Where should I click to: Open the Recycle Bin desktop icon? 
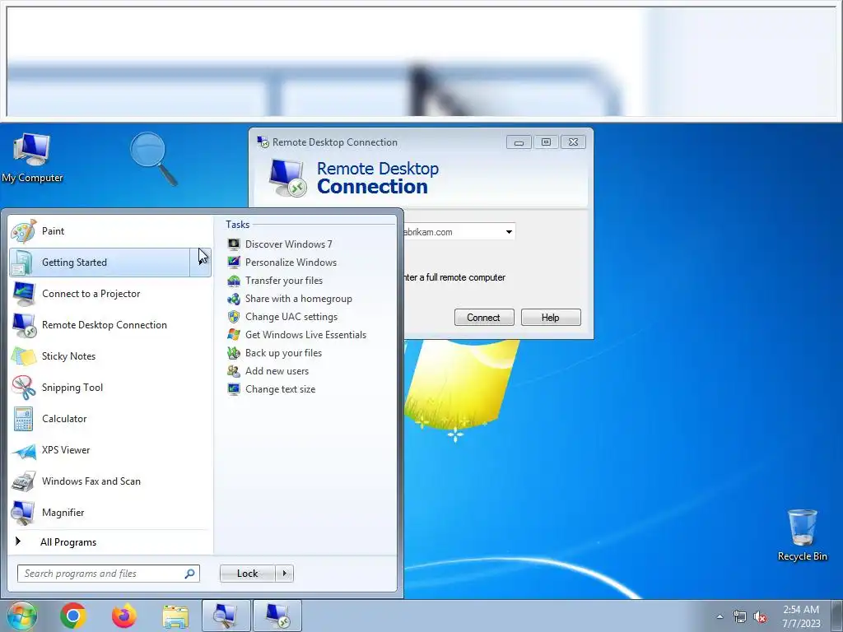[x=802, y=535]
